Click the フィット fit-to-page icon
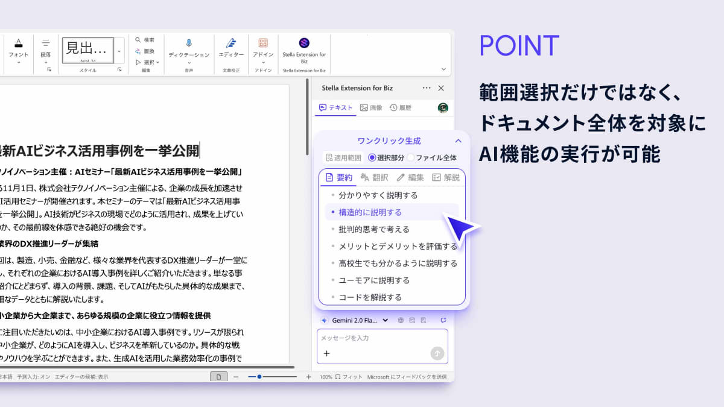The height and width of the screenshot is (407, 724). (x=338, y=377)
